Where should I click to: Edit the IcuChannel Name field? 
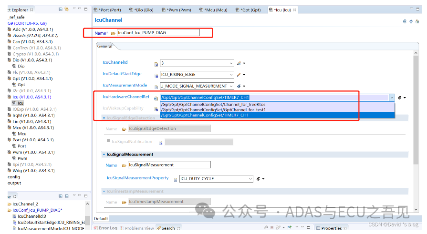click(158, 32)
